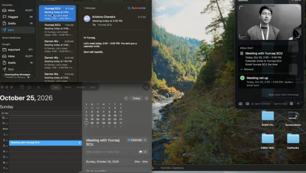Open Sent under the Google section
Viewport: 306px width, 173px height.
coord(17,69)
